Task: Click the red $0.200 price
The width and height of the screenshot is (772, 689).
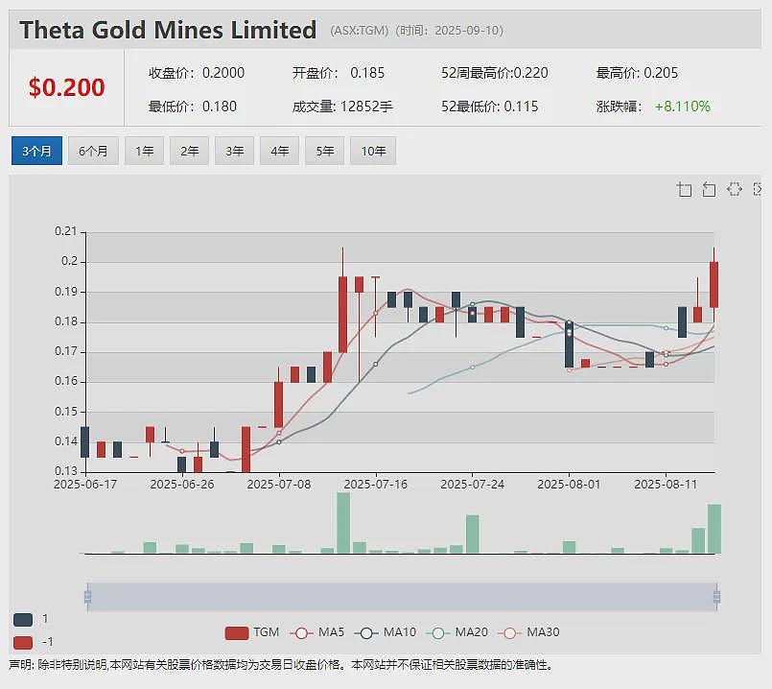Action: 66,87
